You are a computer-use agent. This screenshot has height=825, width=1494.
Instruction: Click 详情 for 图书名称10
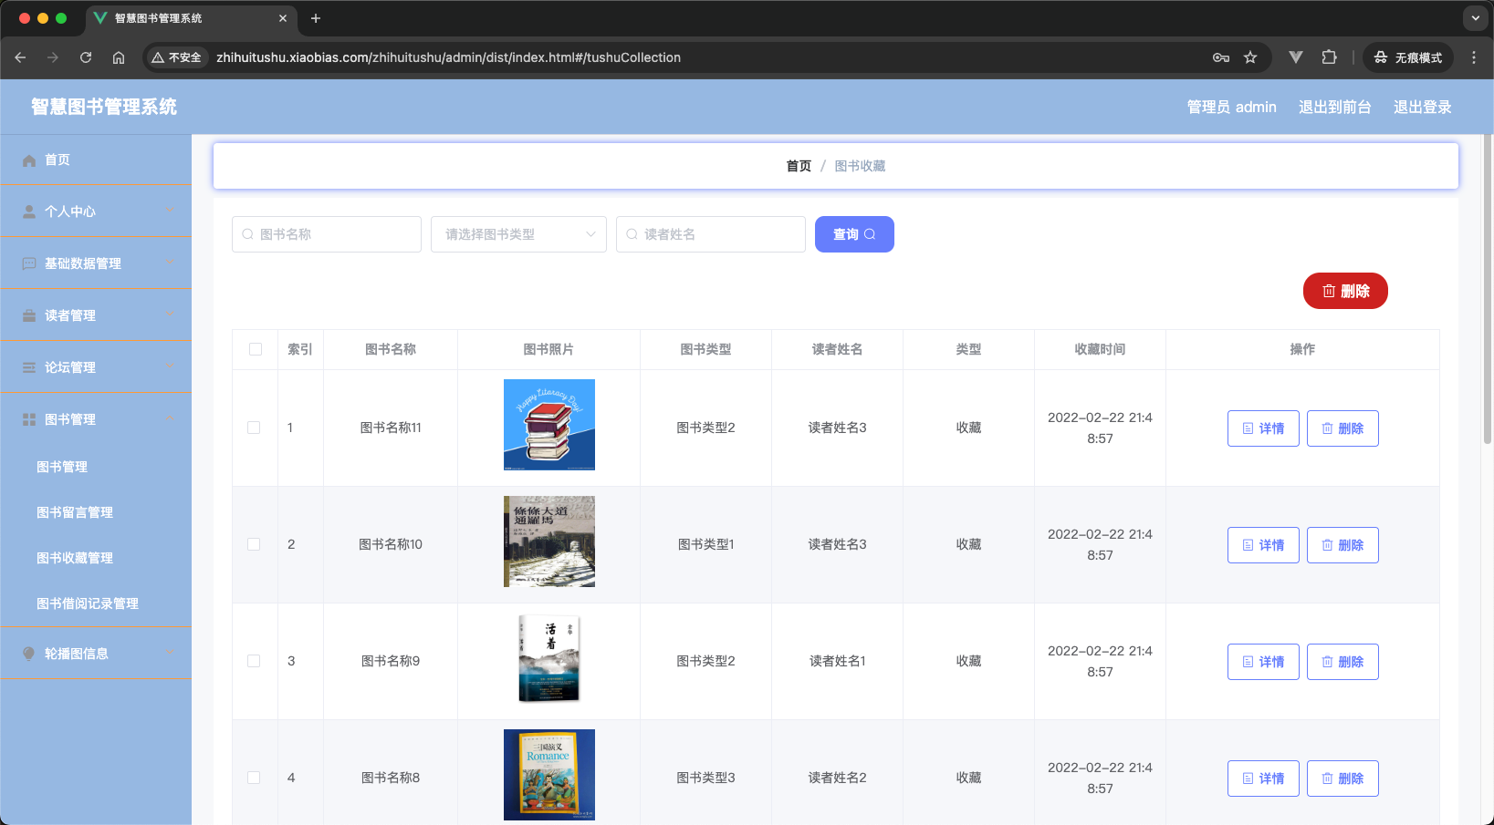(x=1263, y=545)
